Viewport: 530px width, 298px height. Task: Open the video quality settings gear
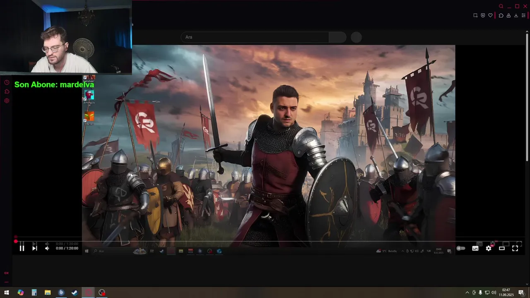[489, 248]
